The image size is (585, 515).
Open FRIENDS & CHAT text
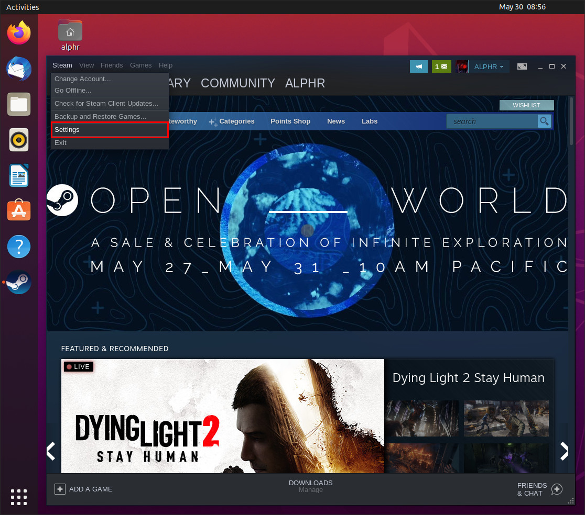coord(532,489)
